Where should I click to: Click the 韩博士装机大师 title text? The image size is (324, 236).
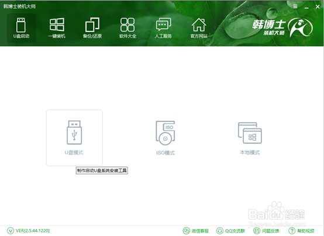[19, 6]
